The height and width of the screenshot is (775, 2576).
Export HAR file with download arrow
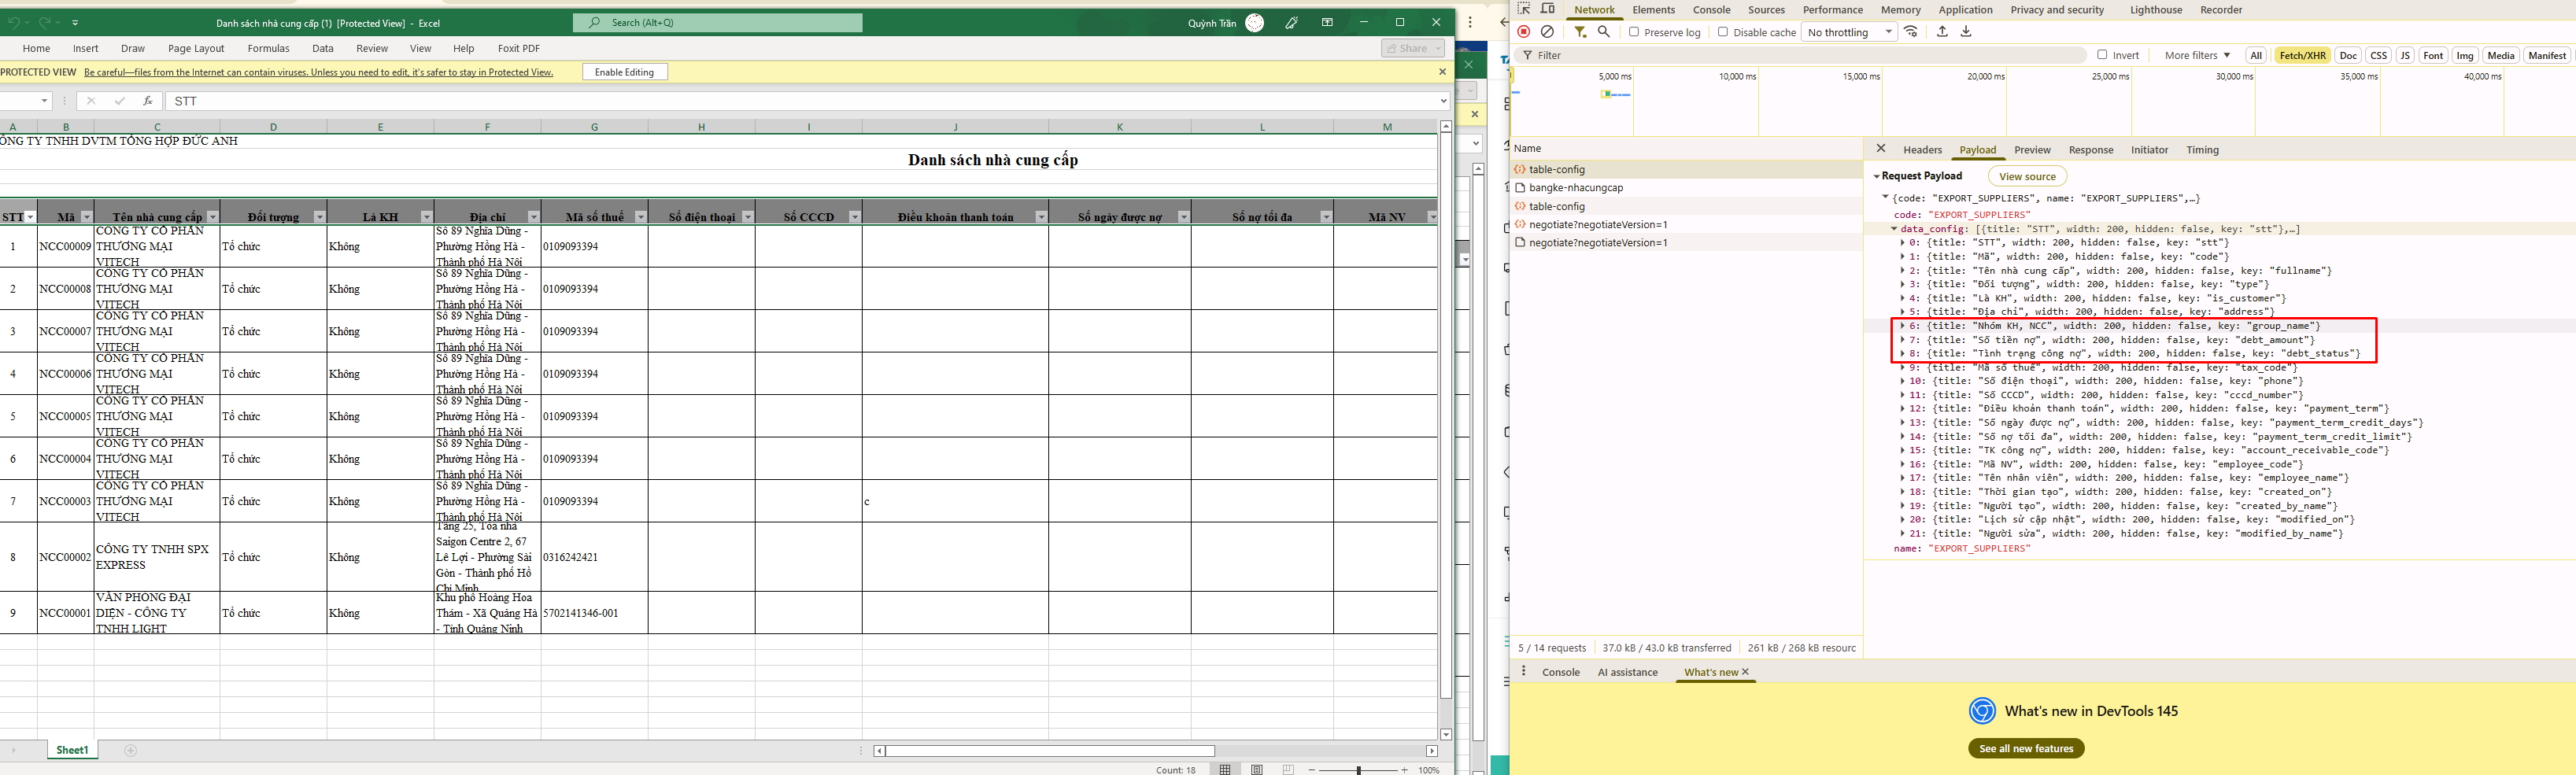pos(1966,32)
